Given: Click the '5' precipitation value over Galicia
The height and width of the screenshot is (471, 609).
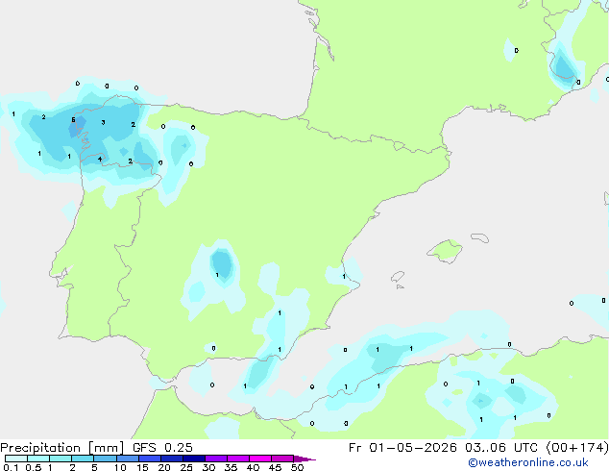Looking at the screenshot, I should [x=73, y=120].
